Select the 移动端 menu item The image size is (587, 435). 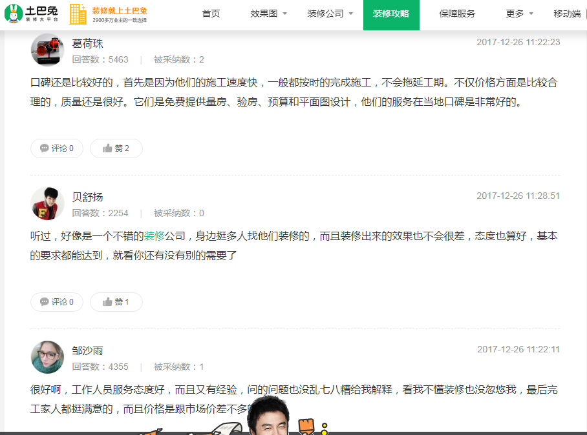[566, 13]
